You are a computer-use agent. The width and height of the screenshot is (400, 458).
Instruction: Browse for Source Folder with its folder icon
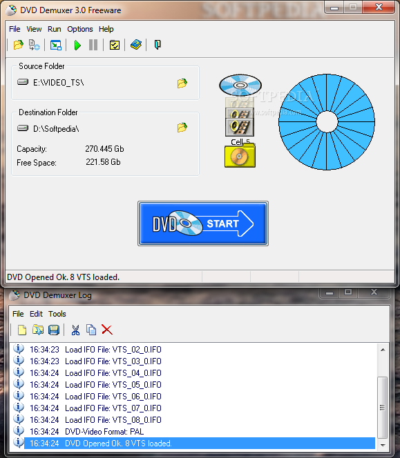[x=182, y=83]
